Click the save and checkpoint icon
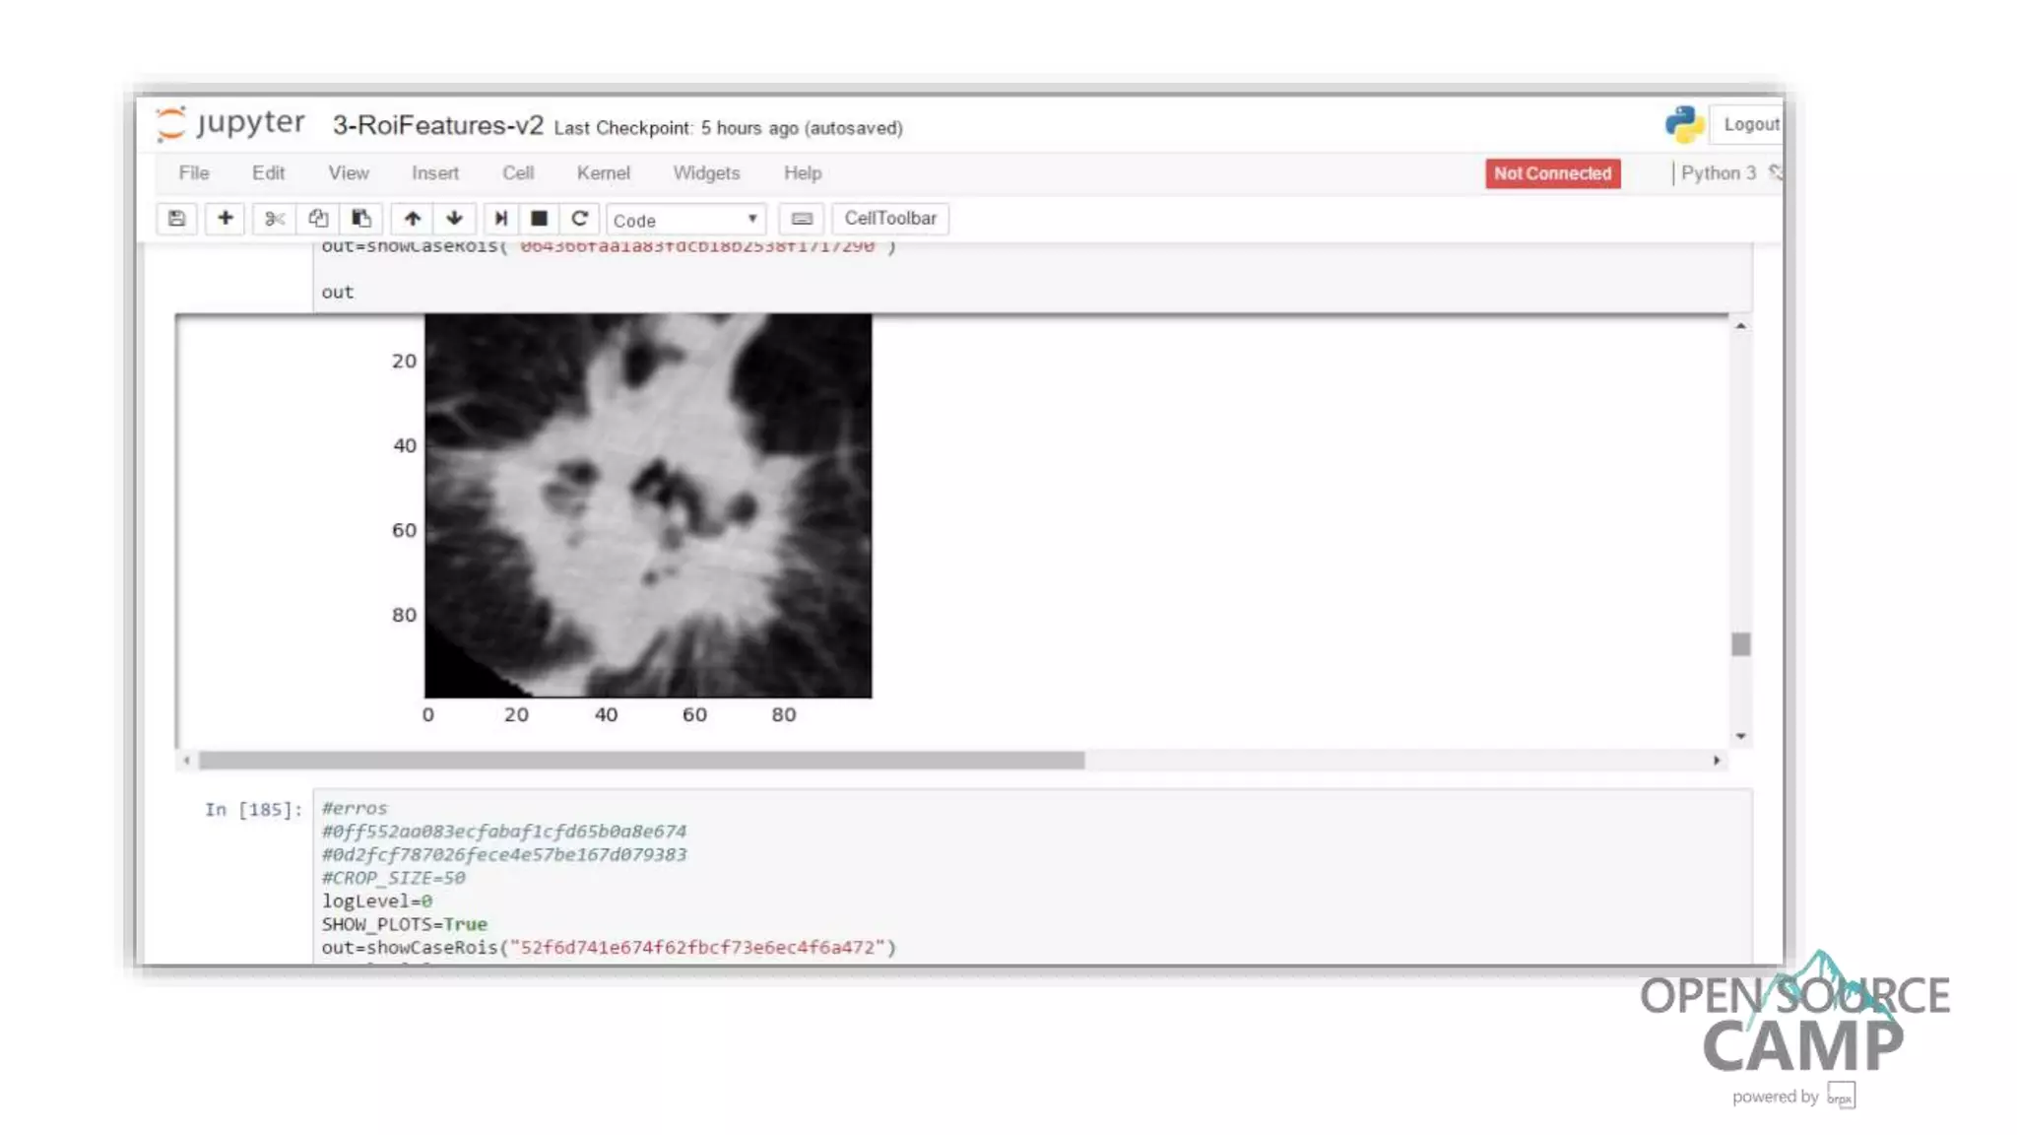The height and width of the screenshot is (1135, 2017). tap(177, 219)
